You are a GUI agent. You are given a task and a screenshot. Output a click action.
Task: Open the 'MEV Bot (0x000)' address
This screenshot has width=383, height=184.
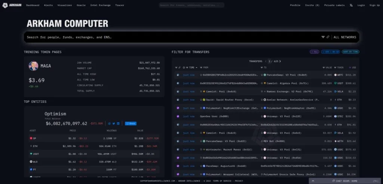(274, 141)
